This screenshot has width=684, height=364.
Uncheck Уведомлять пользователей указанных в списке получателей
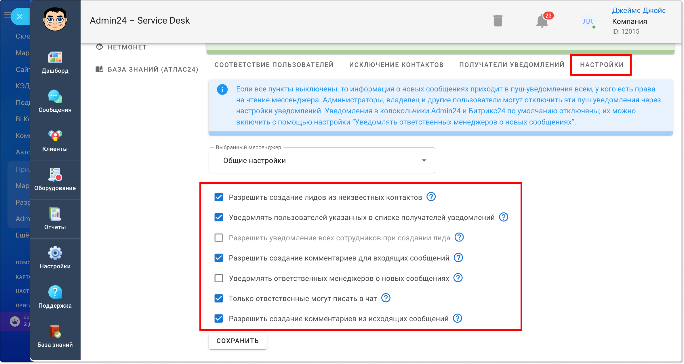click(x=219, y=217)
